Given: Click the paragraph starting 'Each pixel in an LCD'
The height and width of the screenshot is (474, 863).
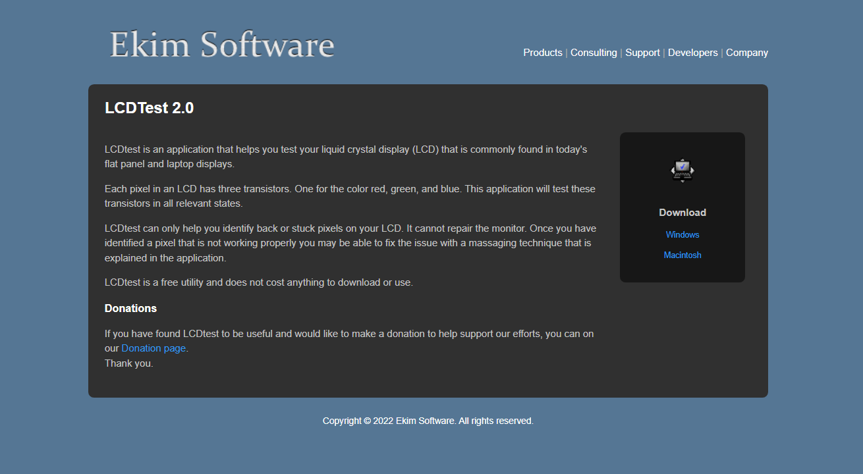Looking at the screenshot, I should pos(350,196).
